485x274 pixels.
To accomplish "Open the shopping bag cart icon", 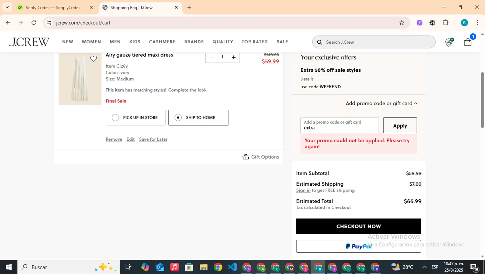I will pos(468,42).
